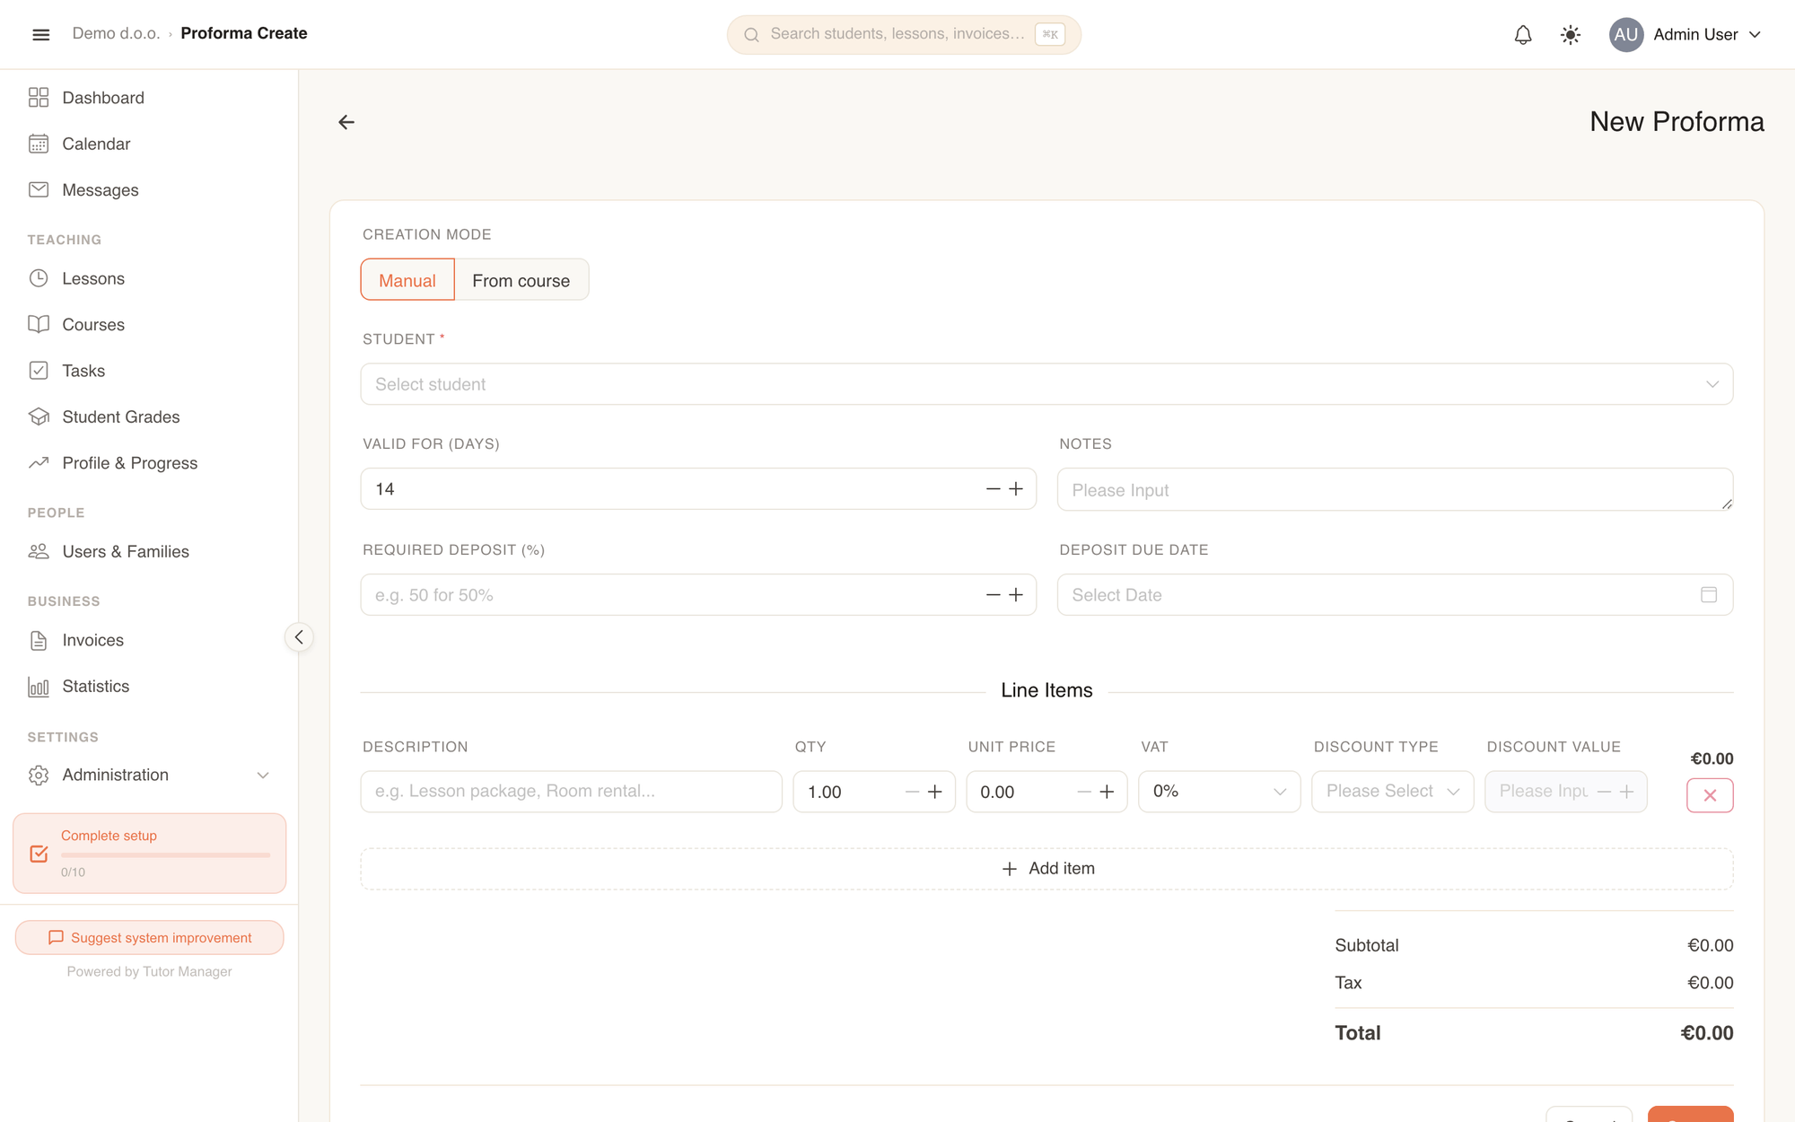Expand the Administration section
This screenshot has height=1122, width=1795.
point(149,775)
